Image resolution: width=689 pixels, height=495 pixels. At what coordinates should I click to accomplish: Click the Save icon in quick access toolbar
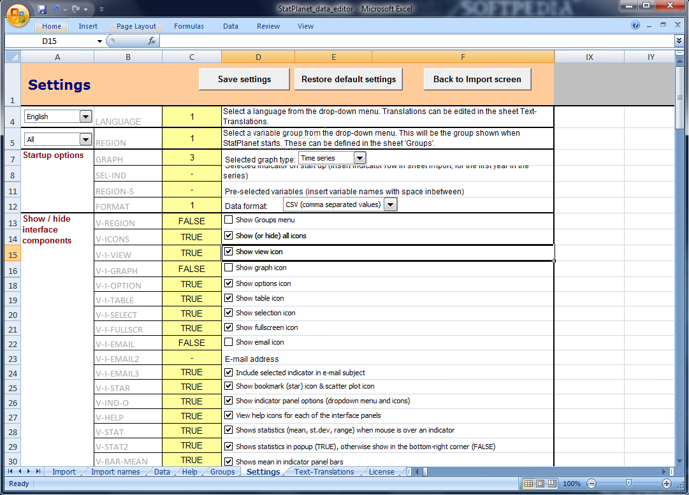coord(41,9)
